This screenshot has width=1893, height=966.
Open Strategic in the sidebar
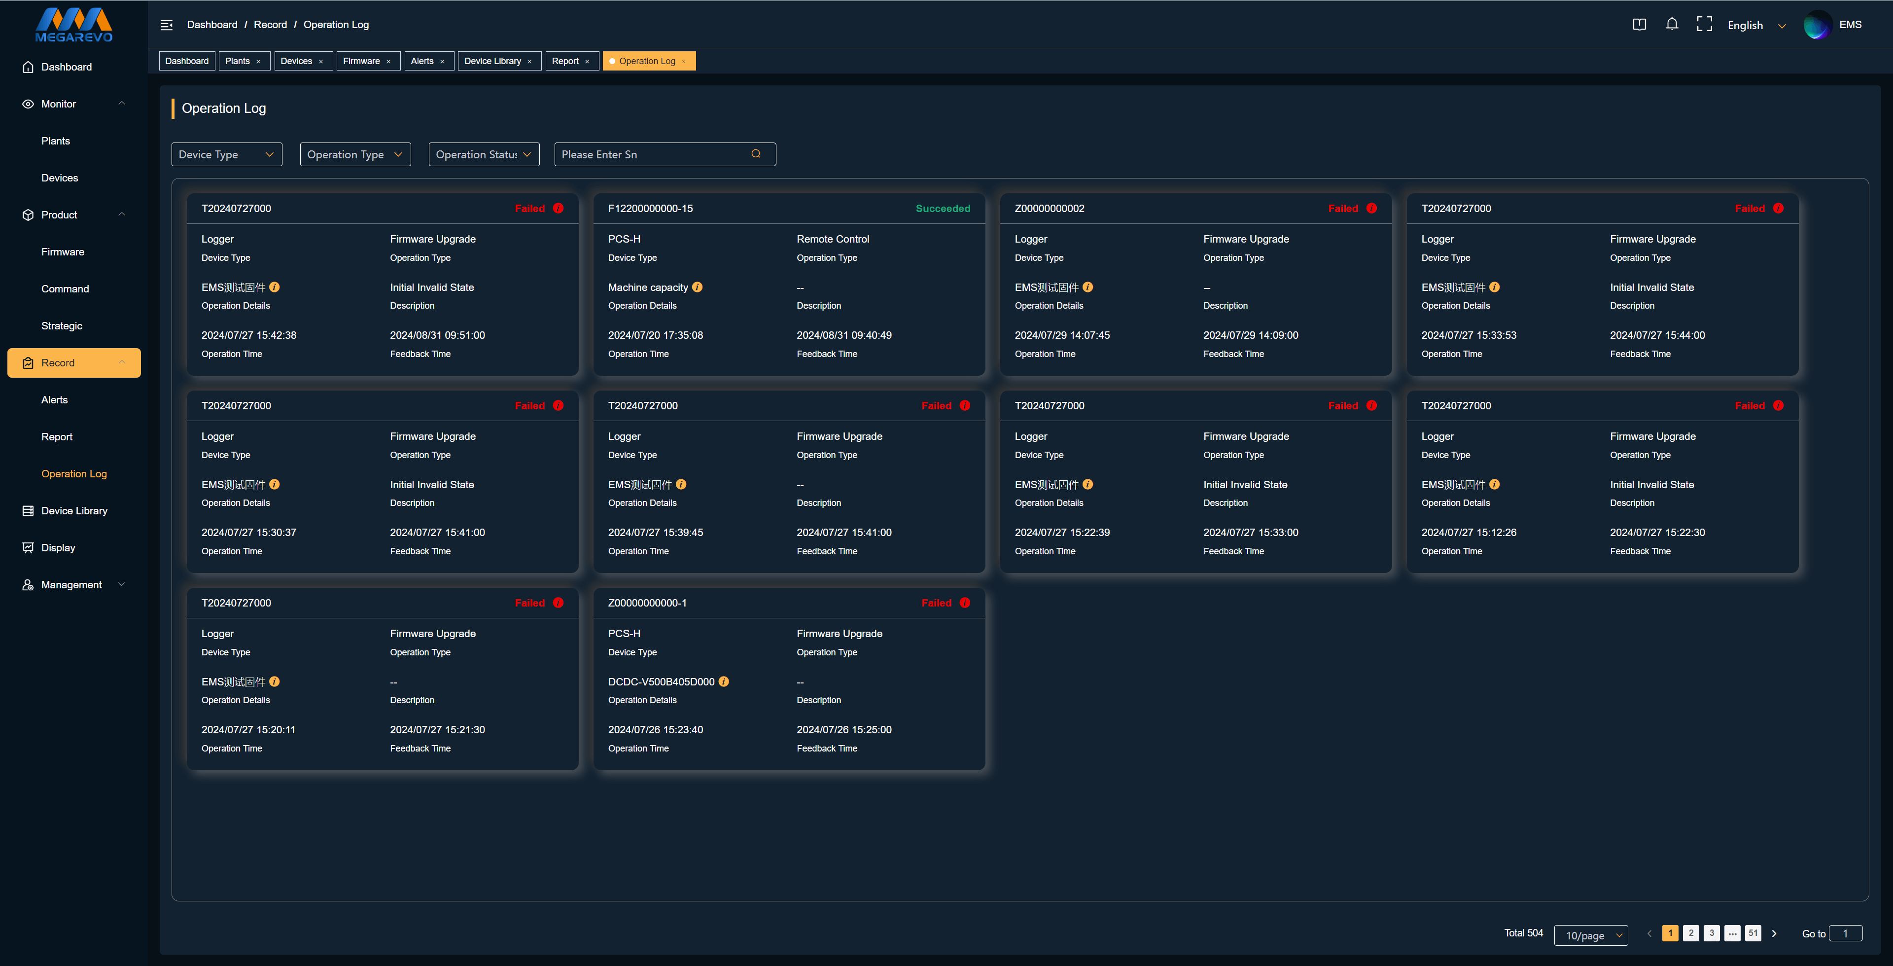coord(62,325)
